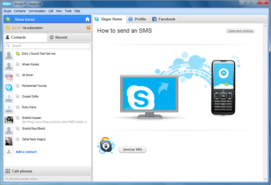Click online status icon of Echo Sound Test
Image resolution: width=271 pixels, height=185 pixels.
click(x=18, y=54)
